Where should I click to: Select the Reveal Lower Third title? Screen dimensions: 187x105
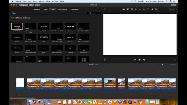coord(84,26)
